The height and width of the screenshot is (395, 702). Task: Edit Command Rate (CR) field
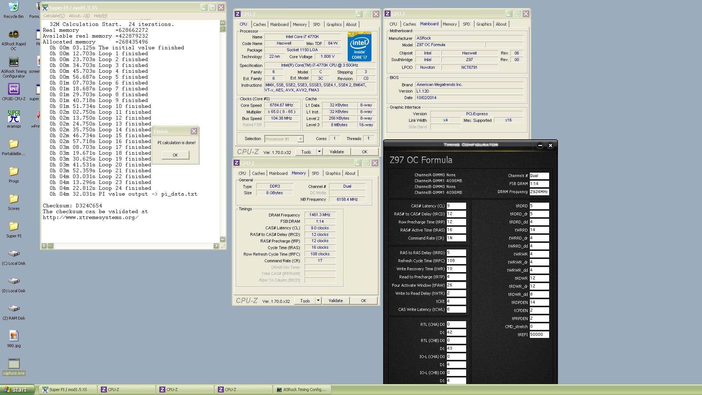[x=456, y=238]
